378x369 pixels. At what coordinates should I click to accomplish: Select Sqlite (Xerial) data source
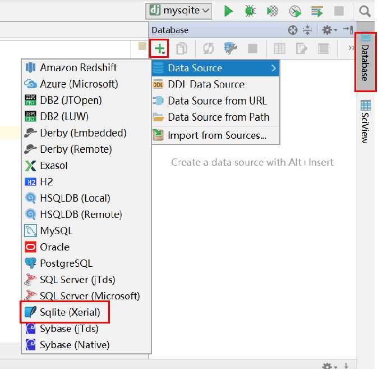[86, 312]
